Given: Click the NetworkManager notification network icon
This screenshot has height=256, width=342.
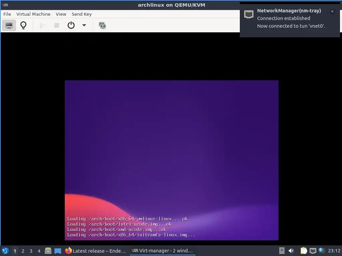Looking at the screenshot, I should pos(248,14).
